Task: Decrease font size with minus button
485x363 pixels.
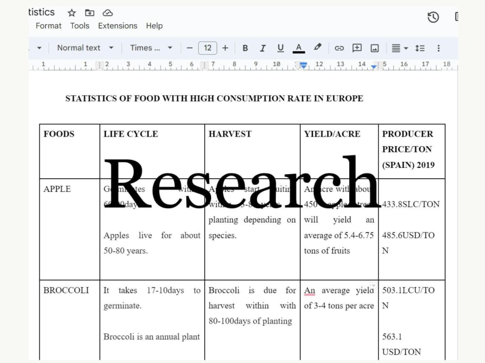Action: 190,48
